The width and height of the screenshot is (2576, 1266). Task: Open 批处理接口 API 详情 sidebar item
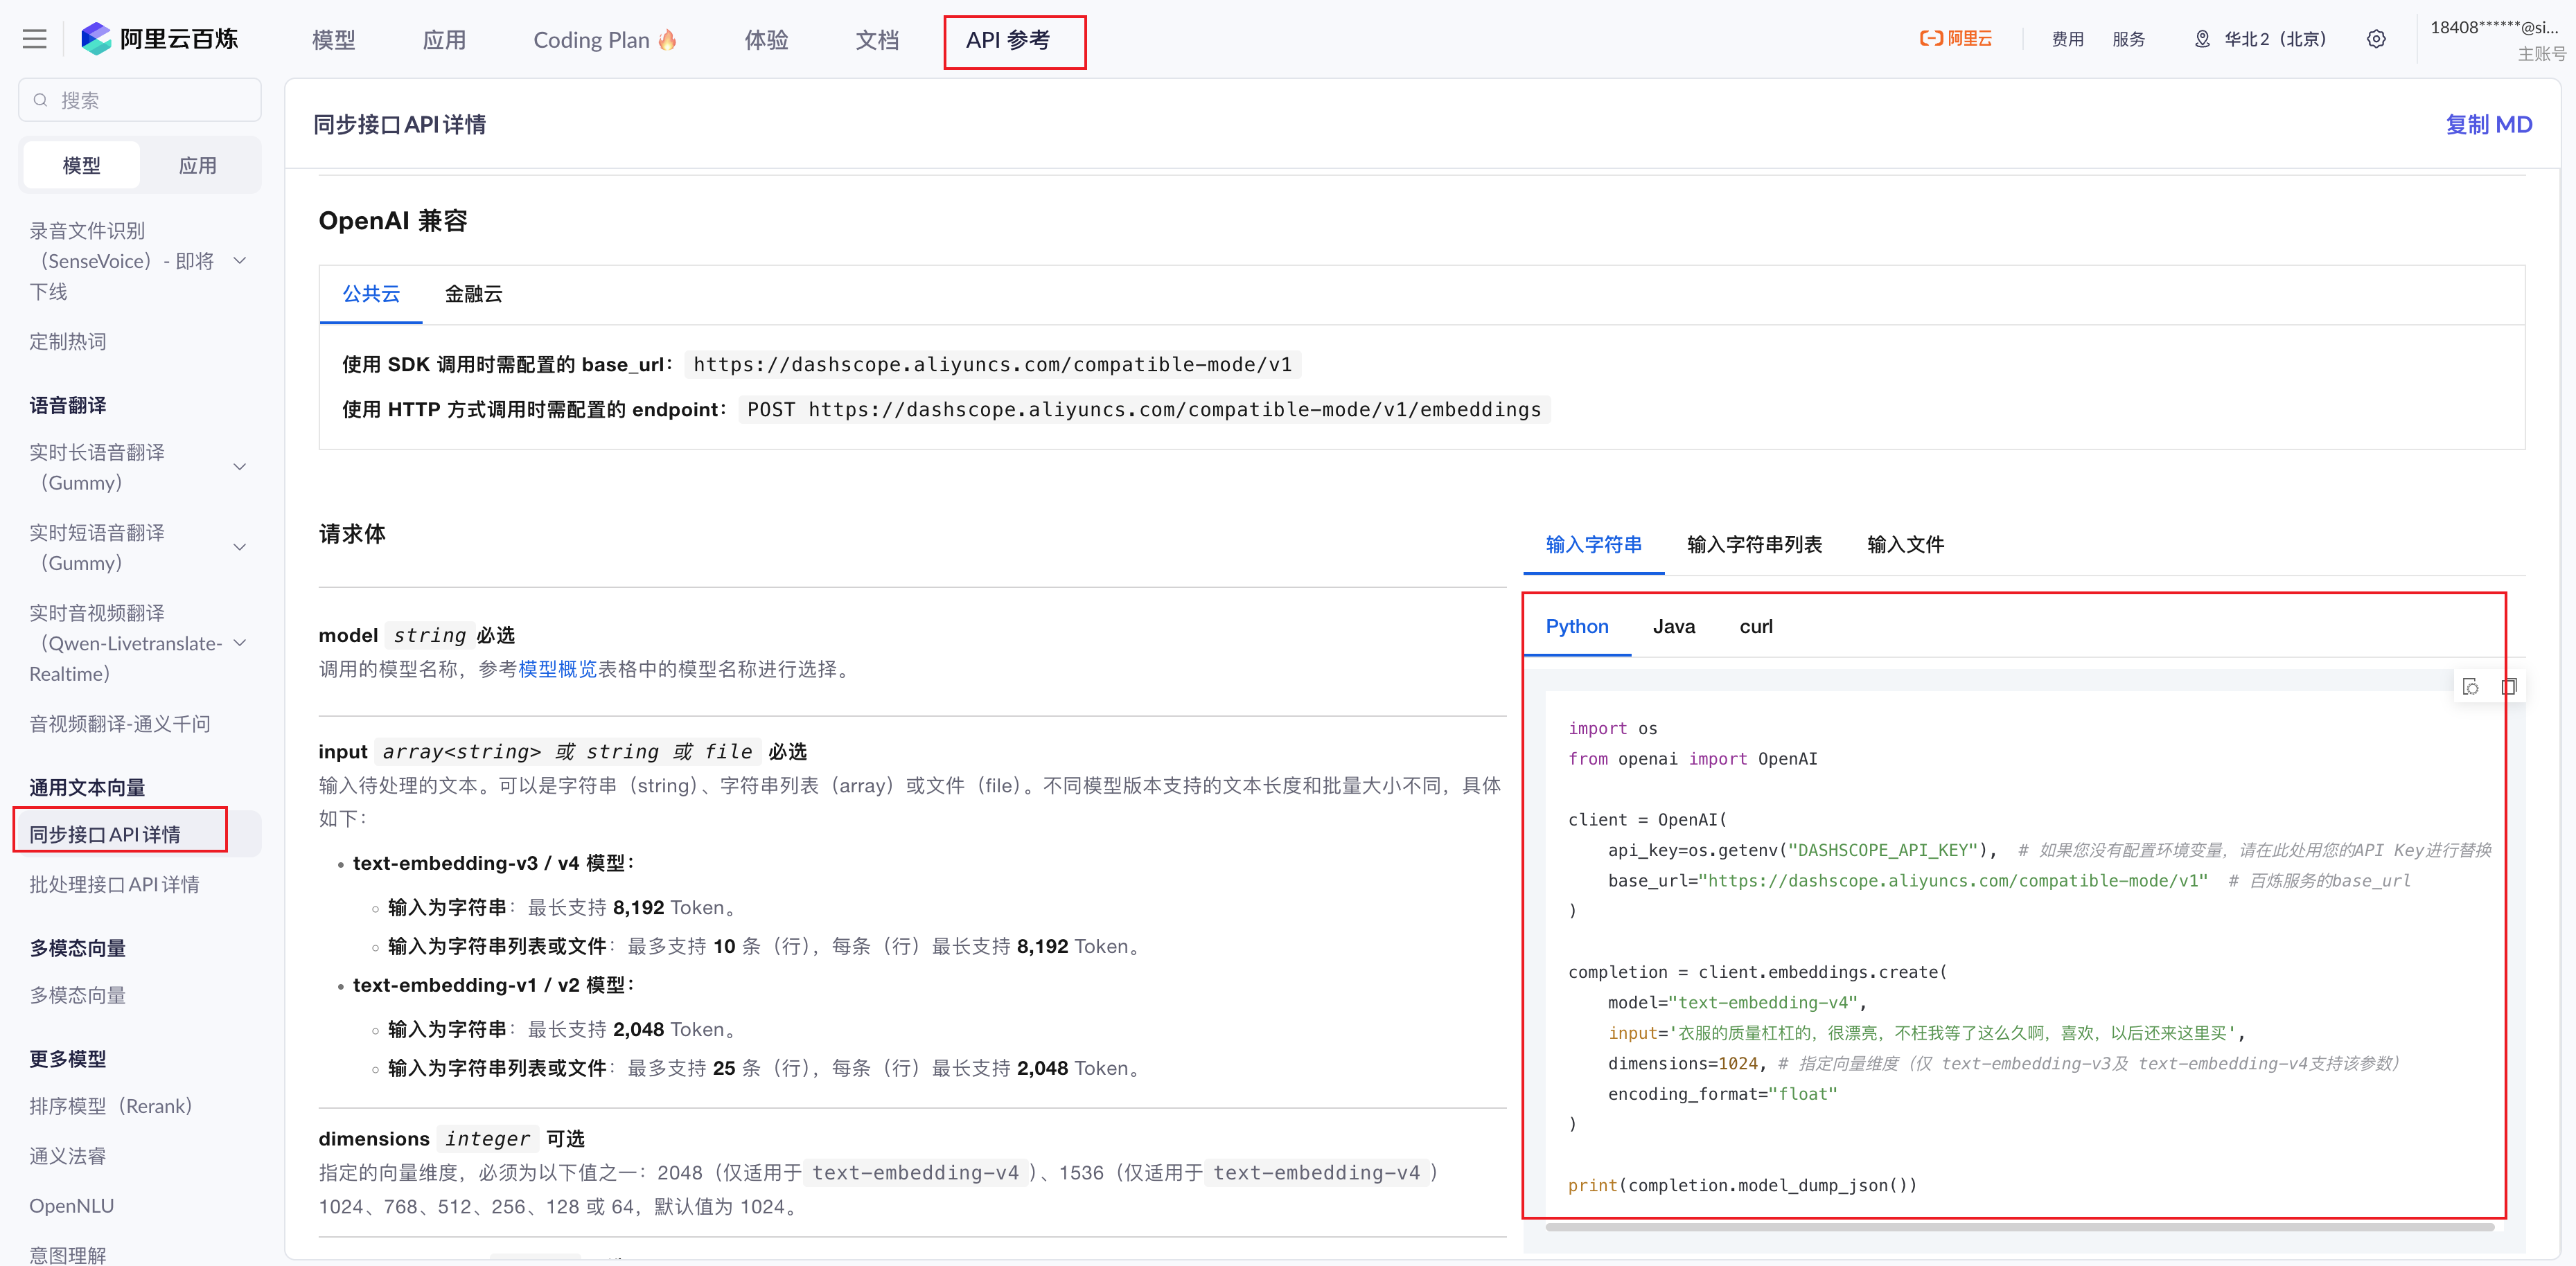114,884
